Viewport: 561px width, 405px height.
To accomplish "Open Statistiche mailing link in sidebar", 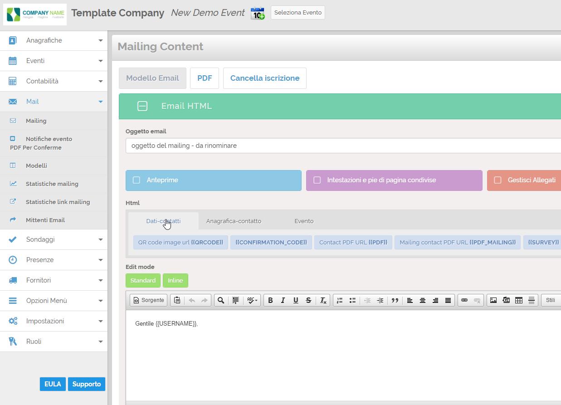I will (x=52, y=184).
